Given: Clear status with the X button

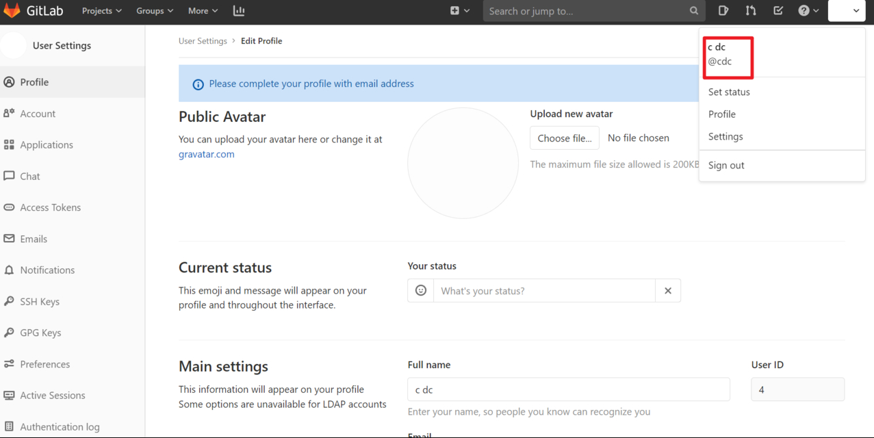Looking at the screenshot, I should (668, 291).
